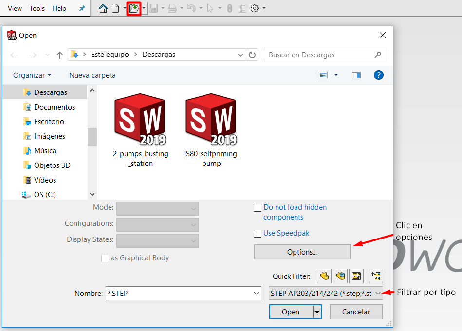Change the view with the thumbnail-view icon

(323, 75)
